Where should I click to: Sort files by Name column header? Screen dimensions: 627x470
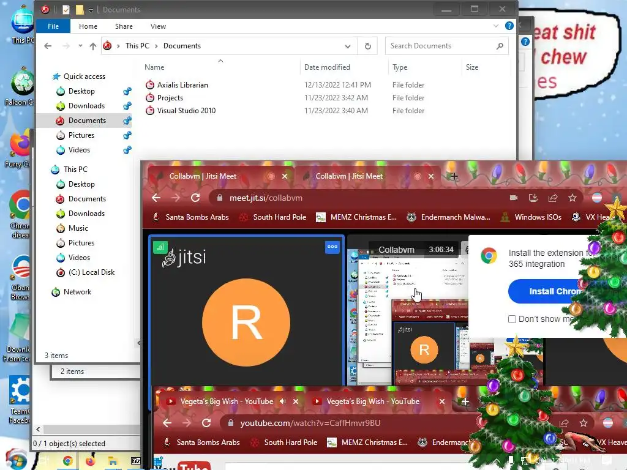(x=154, y=67)
